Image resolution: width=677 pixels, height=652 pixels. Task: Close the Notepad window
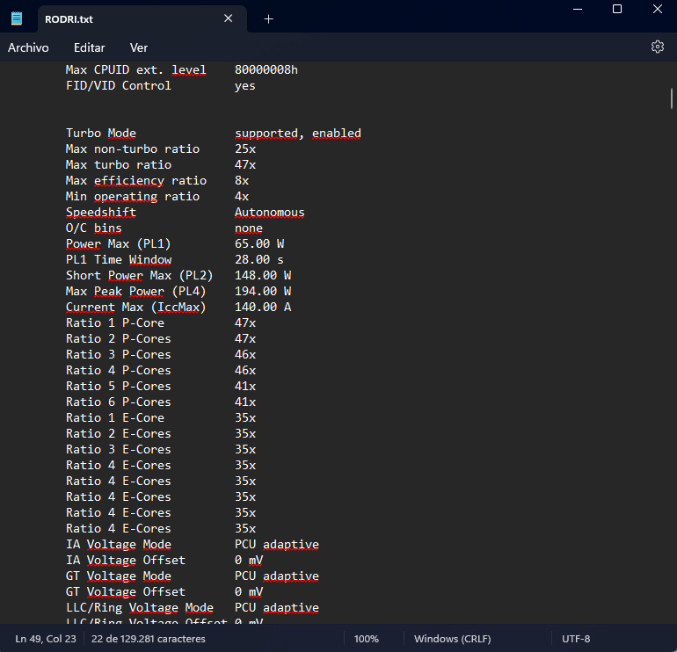point(657,9)
